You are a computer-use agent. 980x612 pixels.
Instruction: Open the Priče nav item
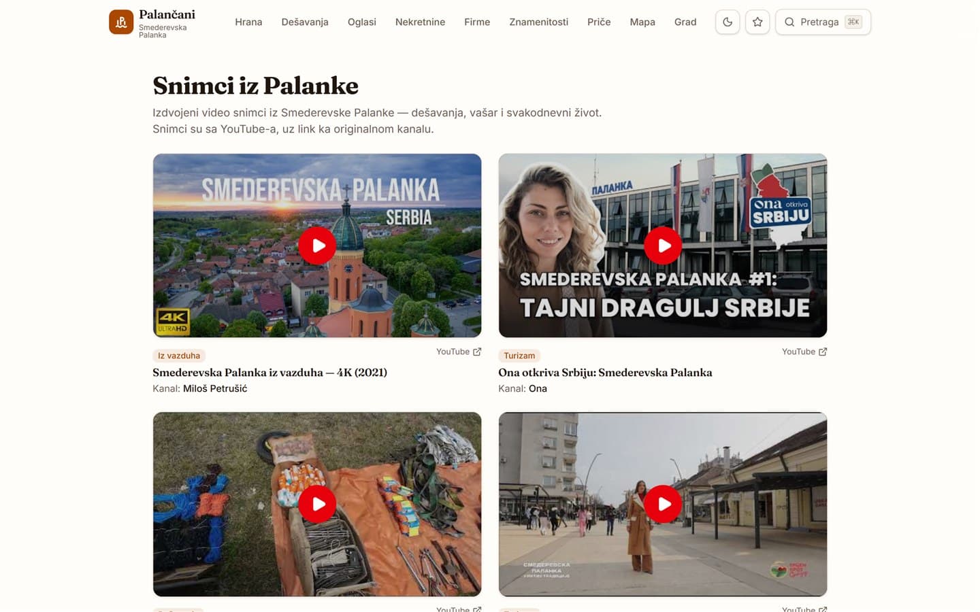(x=599, y=22)
